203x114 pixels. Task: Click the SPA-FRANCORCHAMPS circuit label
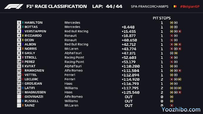(x=149, y=6)
